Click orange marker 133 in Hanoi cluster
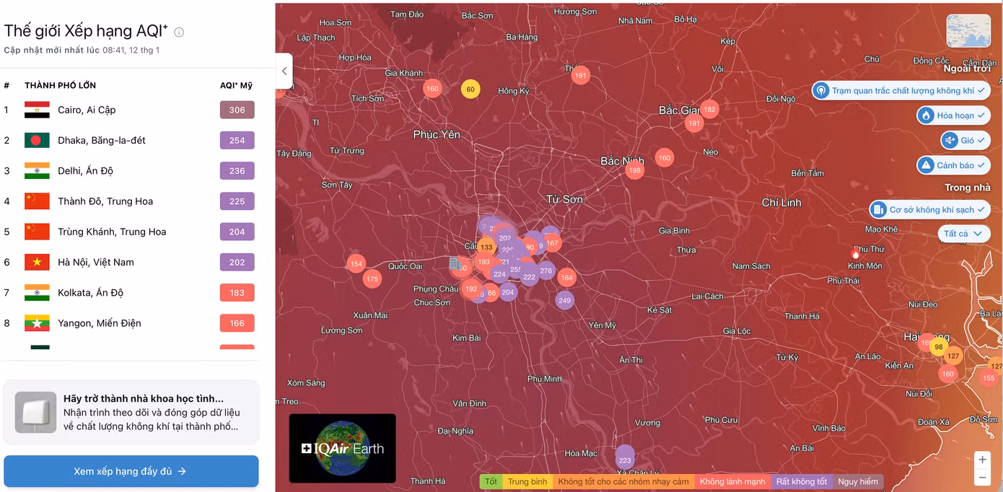The width and height of the screenshot is (1003, 492). click(486, 247)
